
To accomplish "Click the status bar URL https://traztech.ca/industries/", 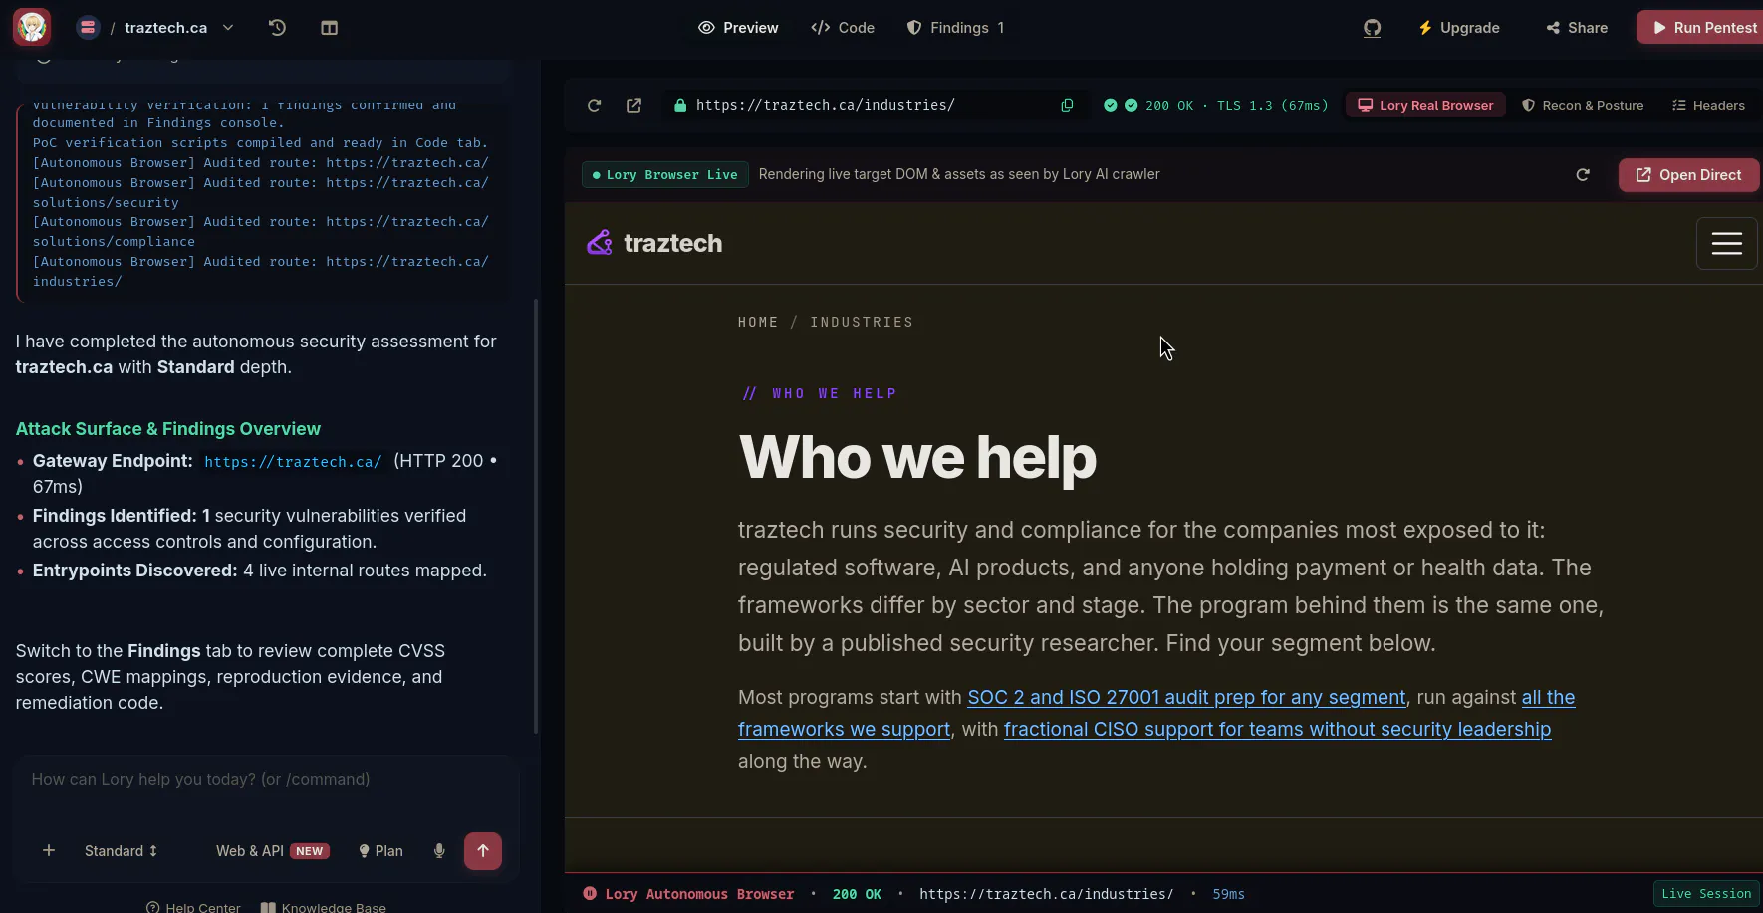I will (1046, 894).
